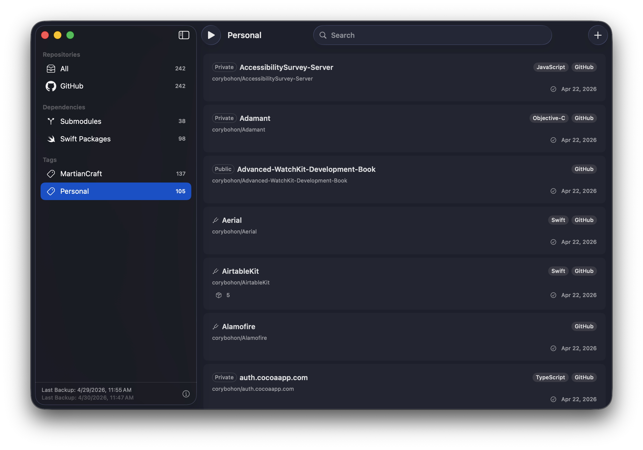Click the Last Backup 4/29/2026 status text

(87, 390)
